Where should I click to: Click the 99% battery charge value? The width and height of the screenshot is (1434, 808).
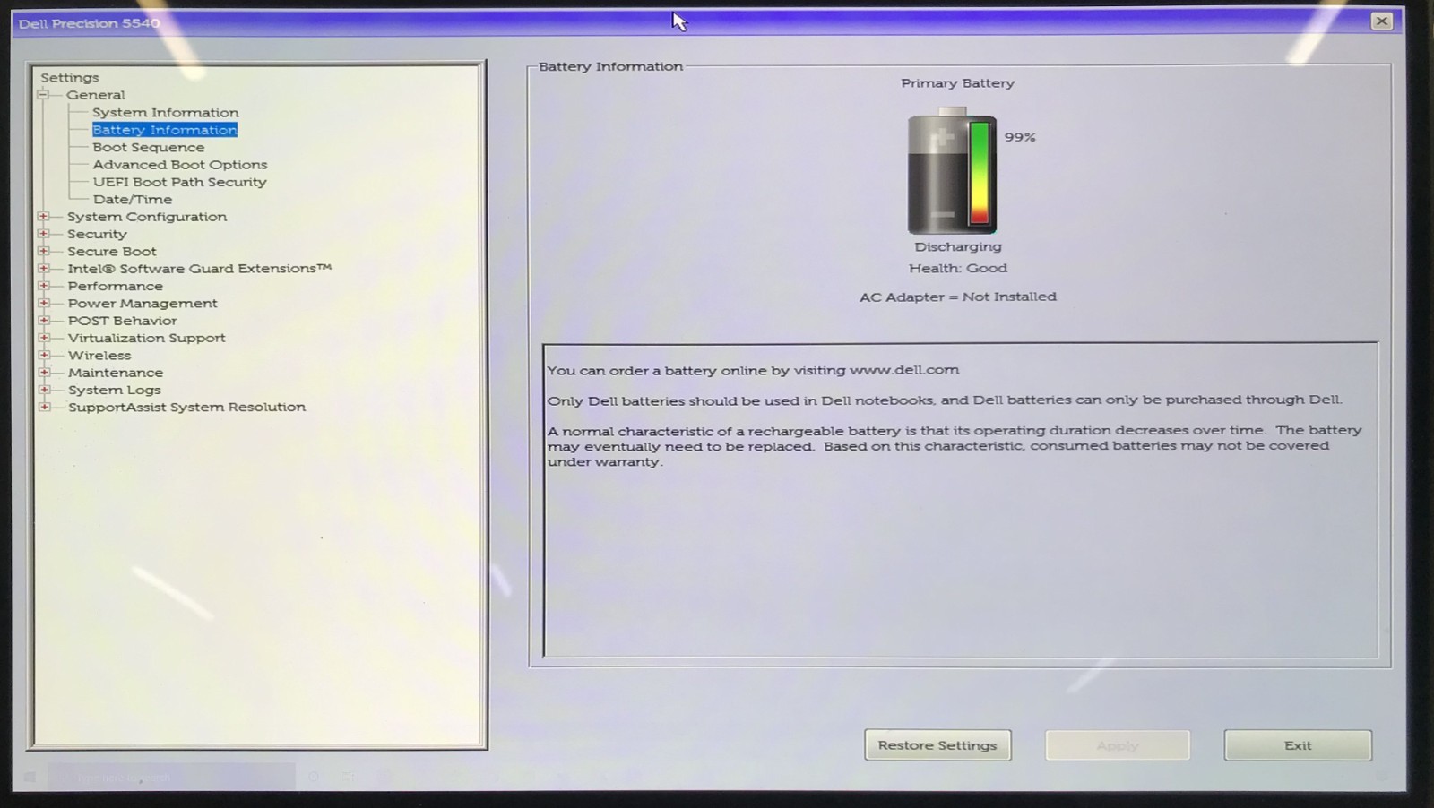(1020, 137)
